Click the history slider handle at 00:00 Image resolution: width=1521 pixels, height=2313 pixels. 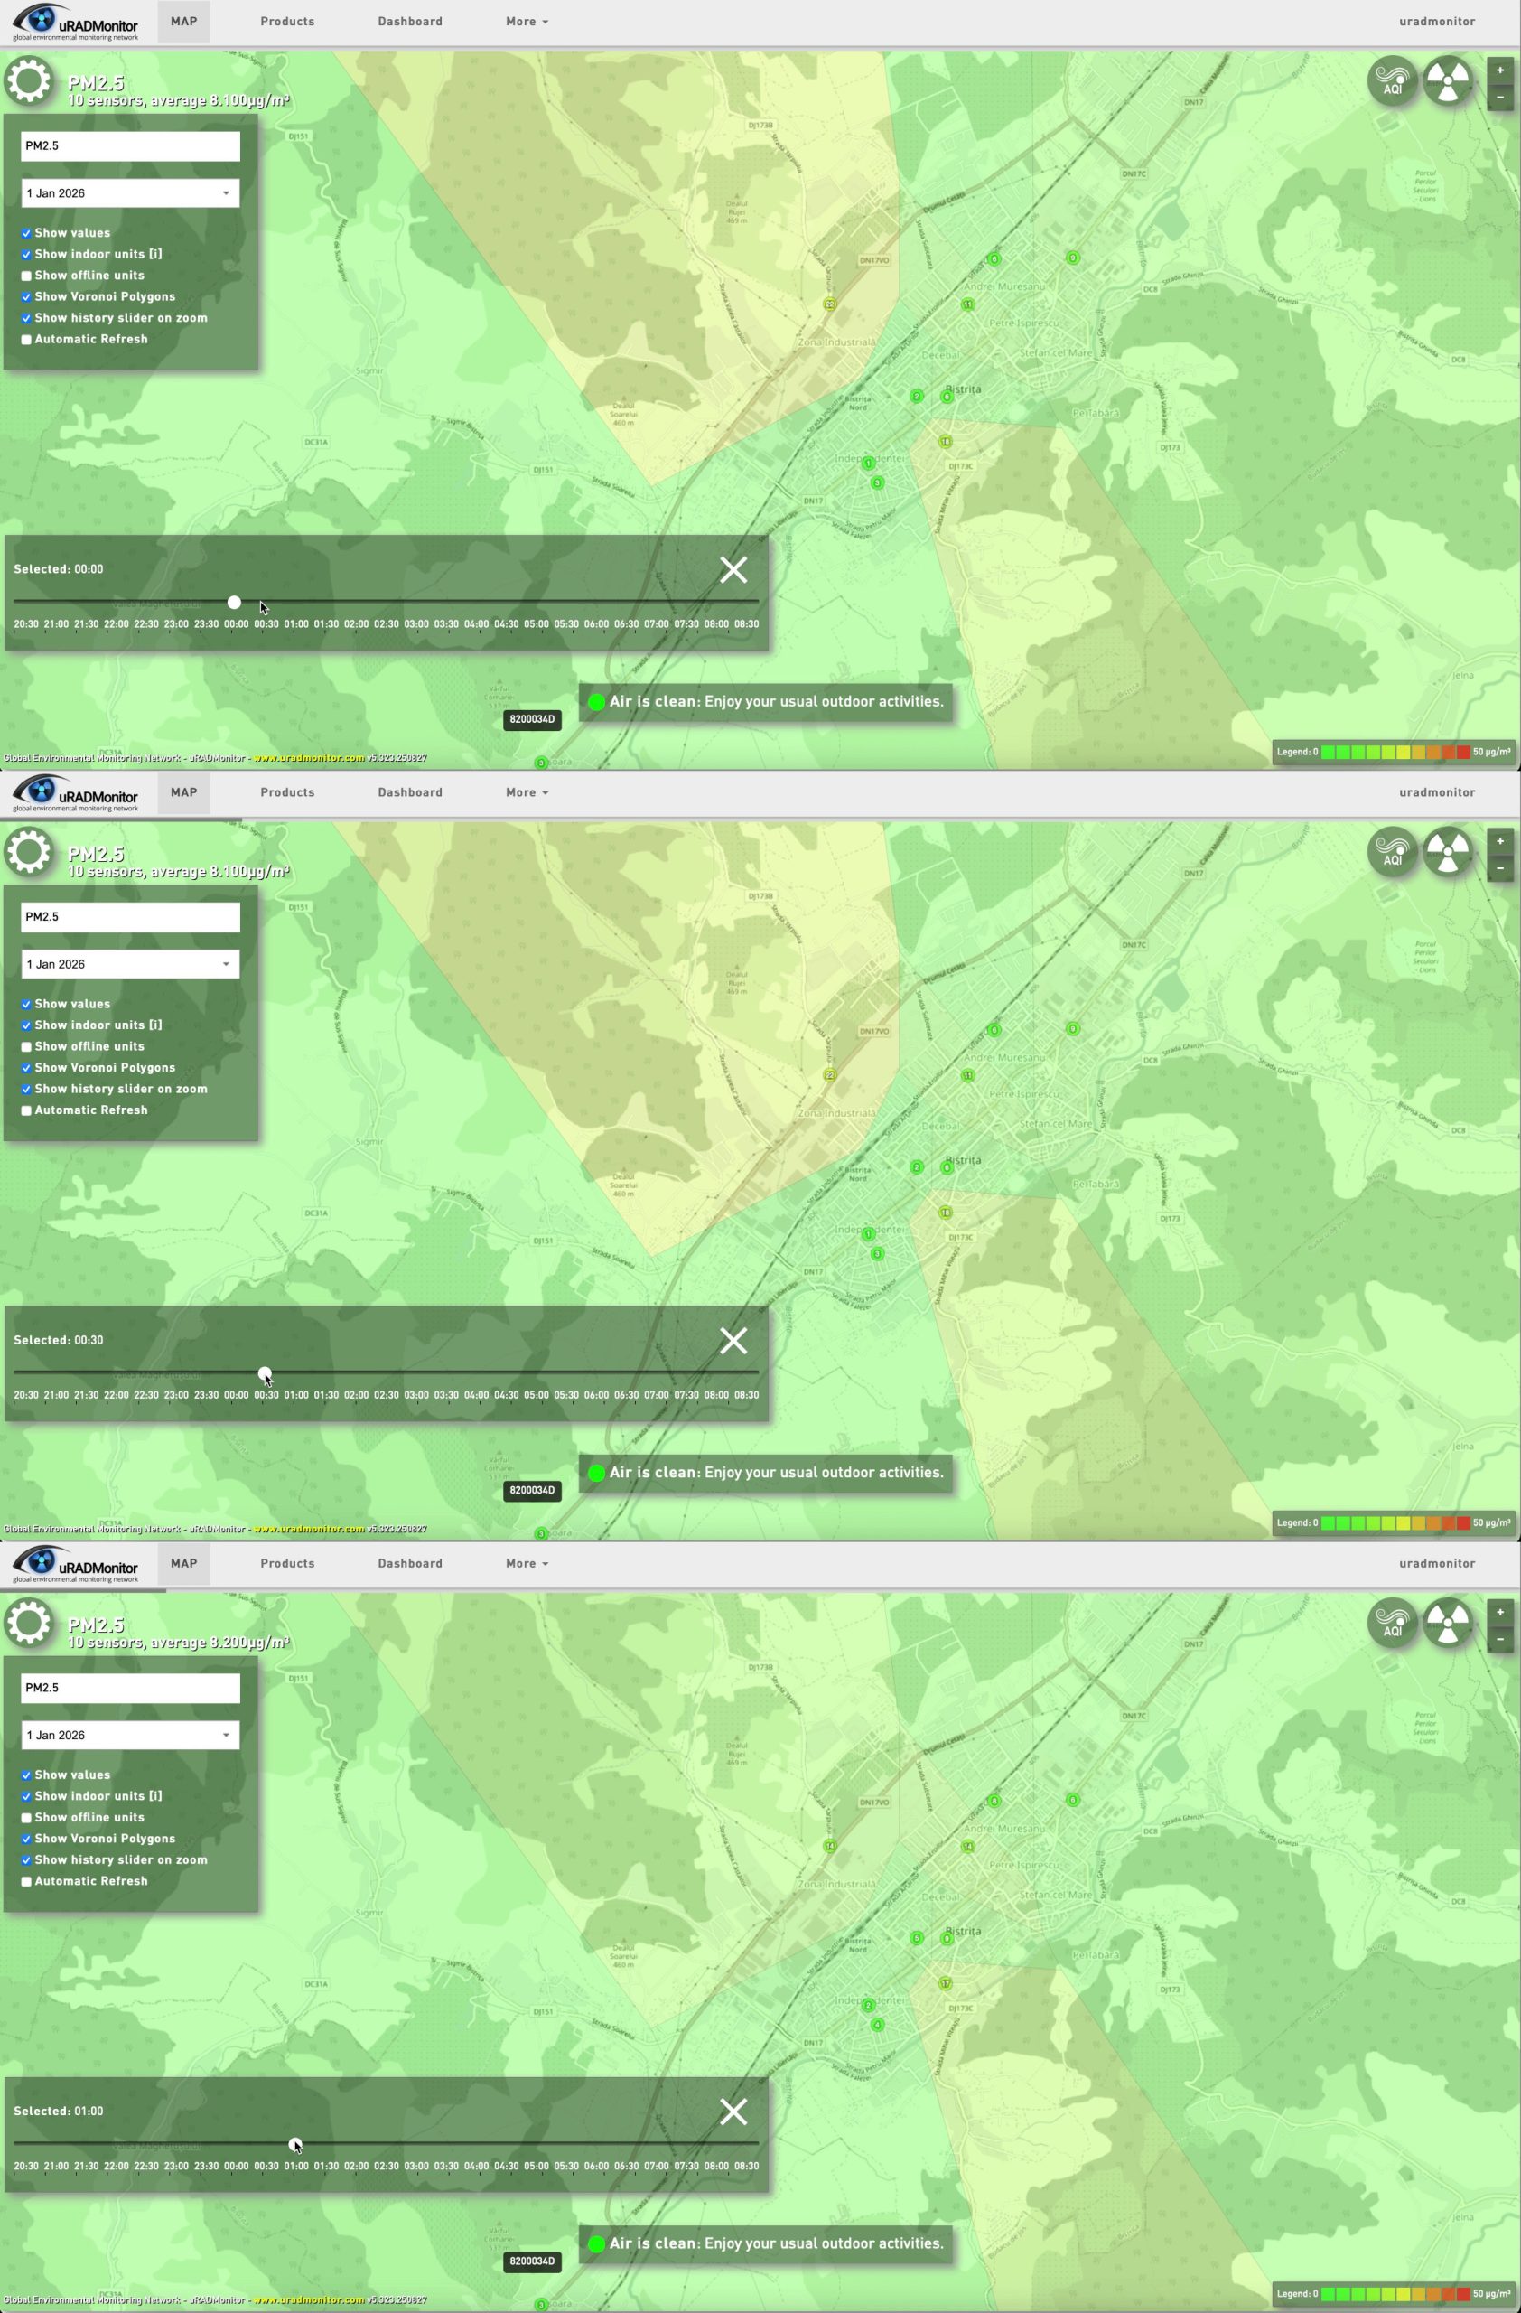[x=234, y=603]
